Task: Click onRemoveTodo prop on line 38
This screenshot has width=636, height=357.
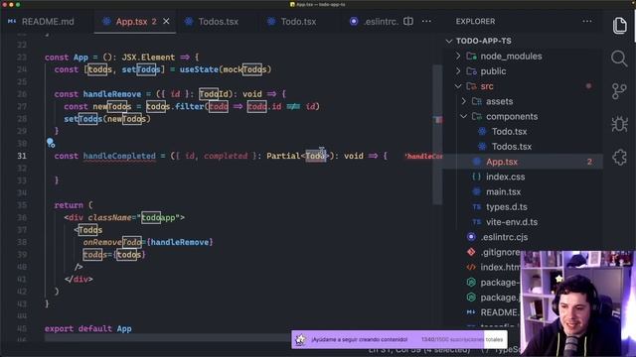Action: click(x=112, y=242)
